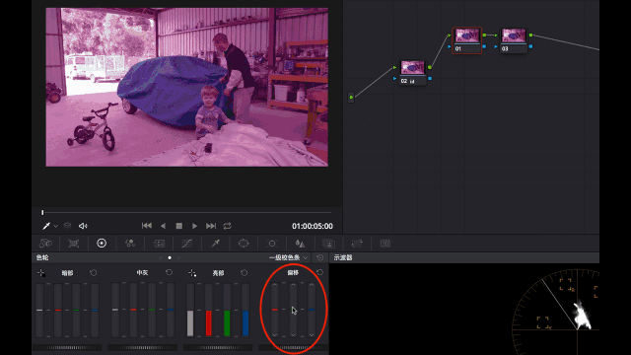Click up arrow on 偏移 red bar
Screen dimensions: 631x355
[x=274, y=285]
